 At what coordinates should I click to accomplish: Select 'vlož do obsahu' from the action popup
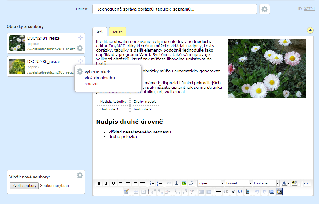(99, 78)
